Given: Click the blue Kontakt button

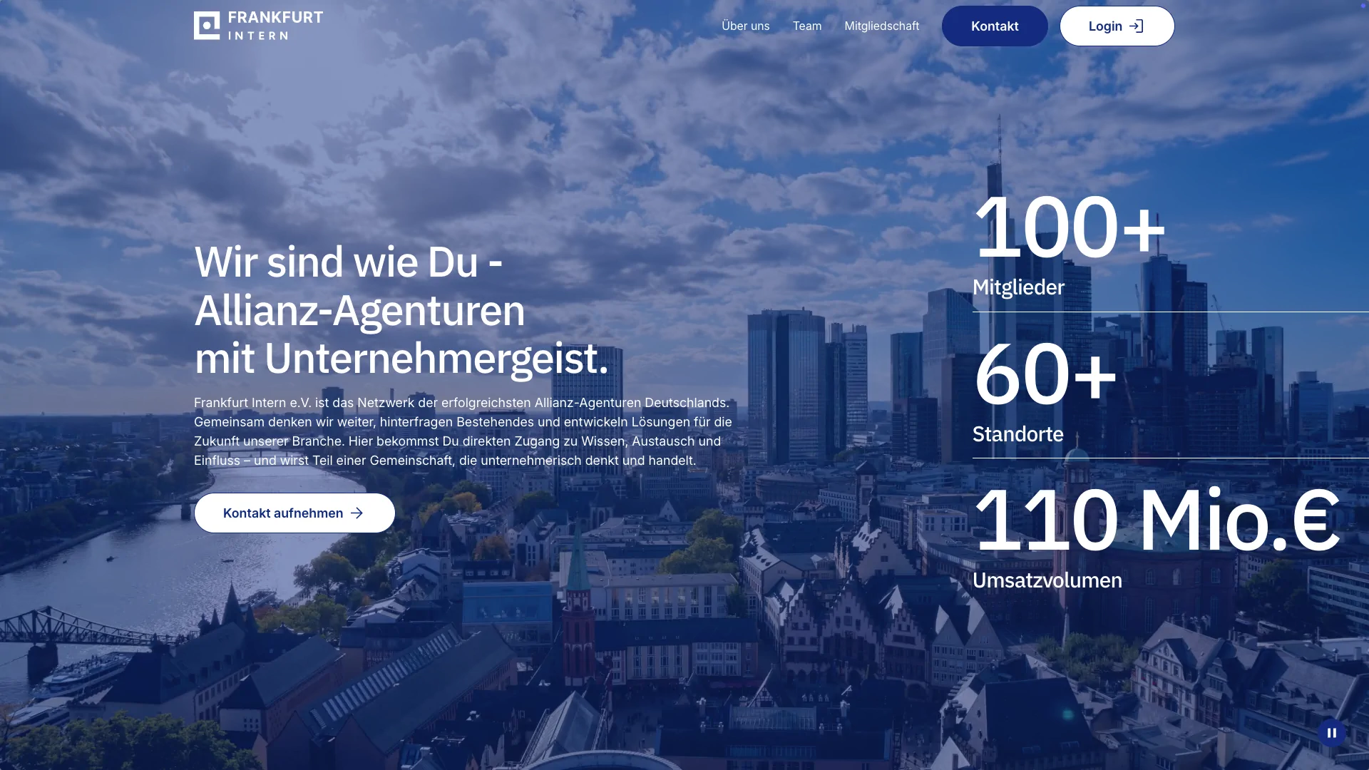Looking at the screenshot, I should [995, 26].
